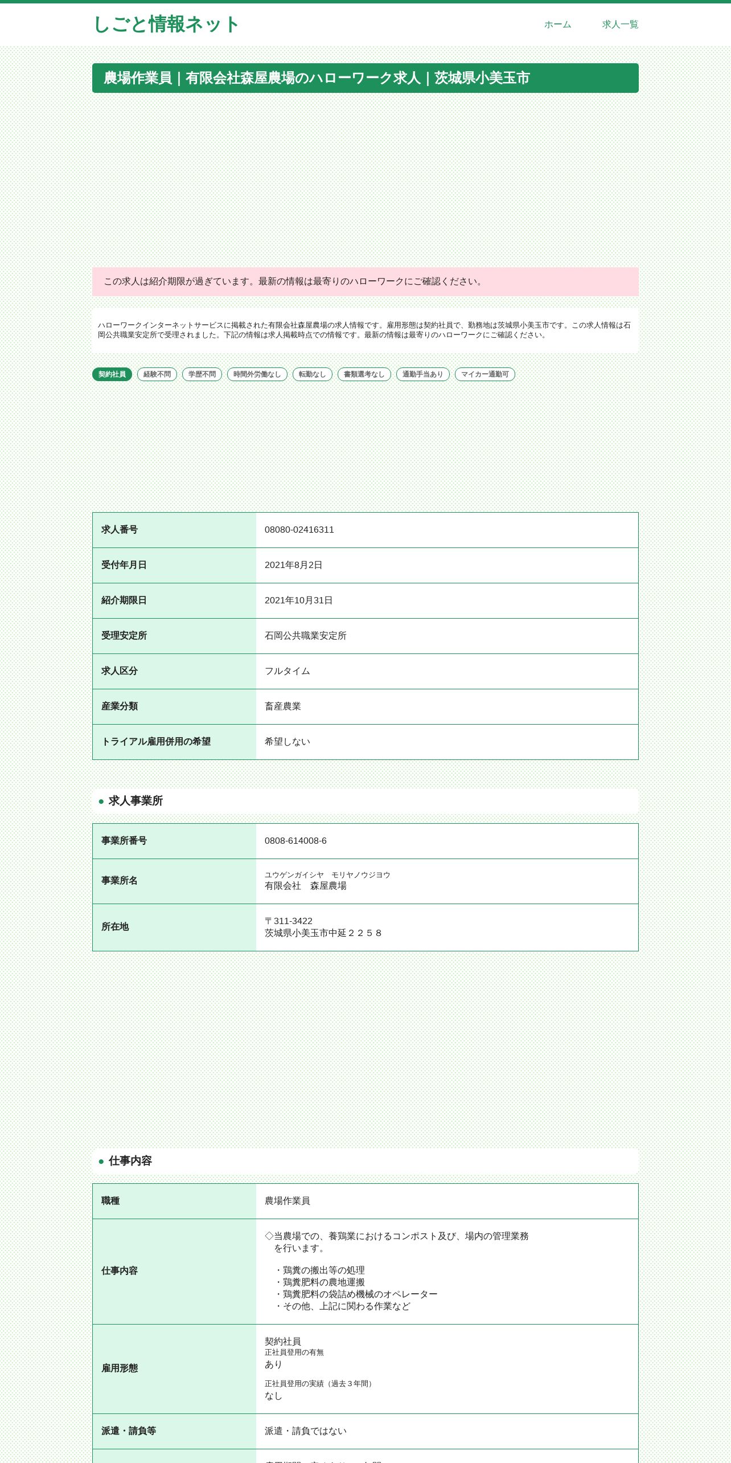Click address 茨城県小美玉市中延２２５８
This screenshot has width=731, height=1463.
click(x=324, y=933)
